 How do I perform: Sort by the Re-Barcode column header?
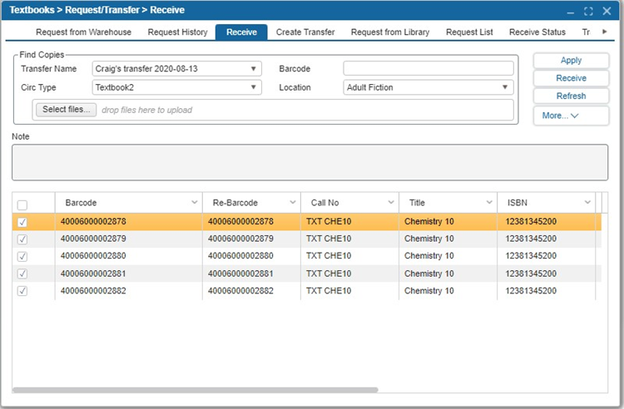[235, 203]
